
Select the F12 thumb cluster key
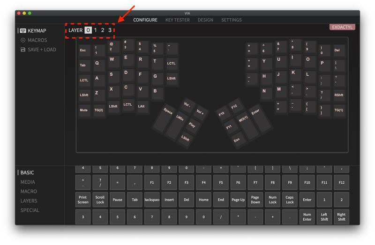(x=235, y=106)
